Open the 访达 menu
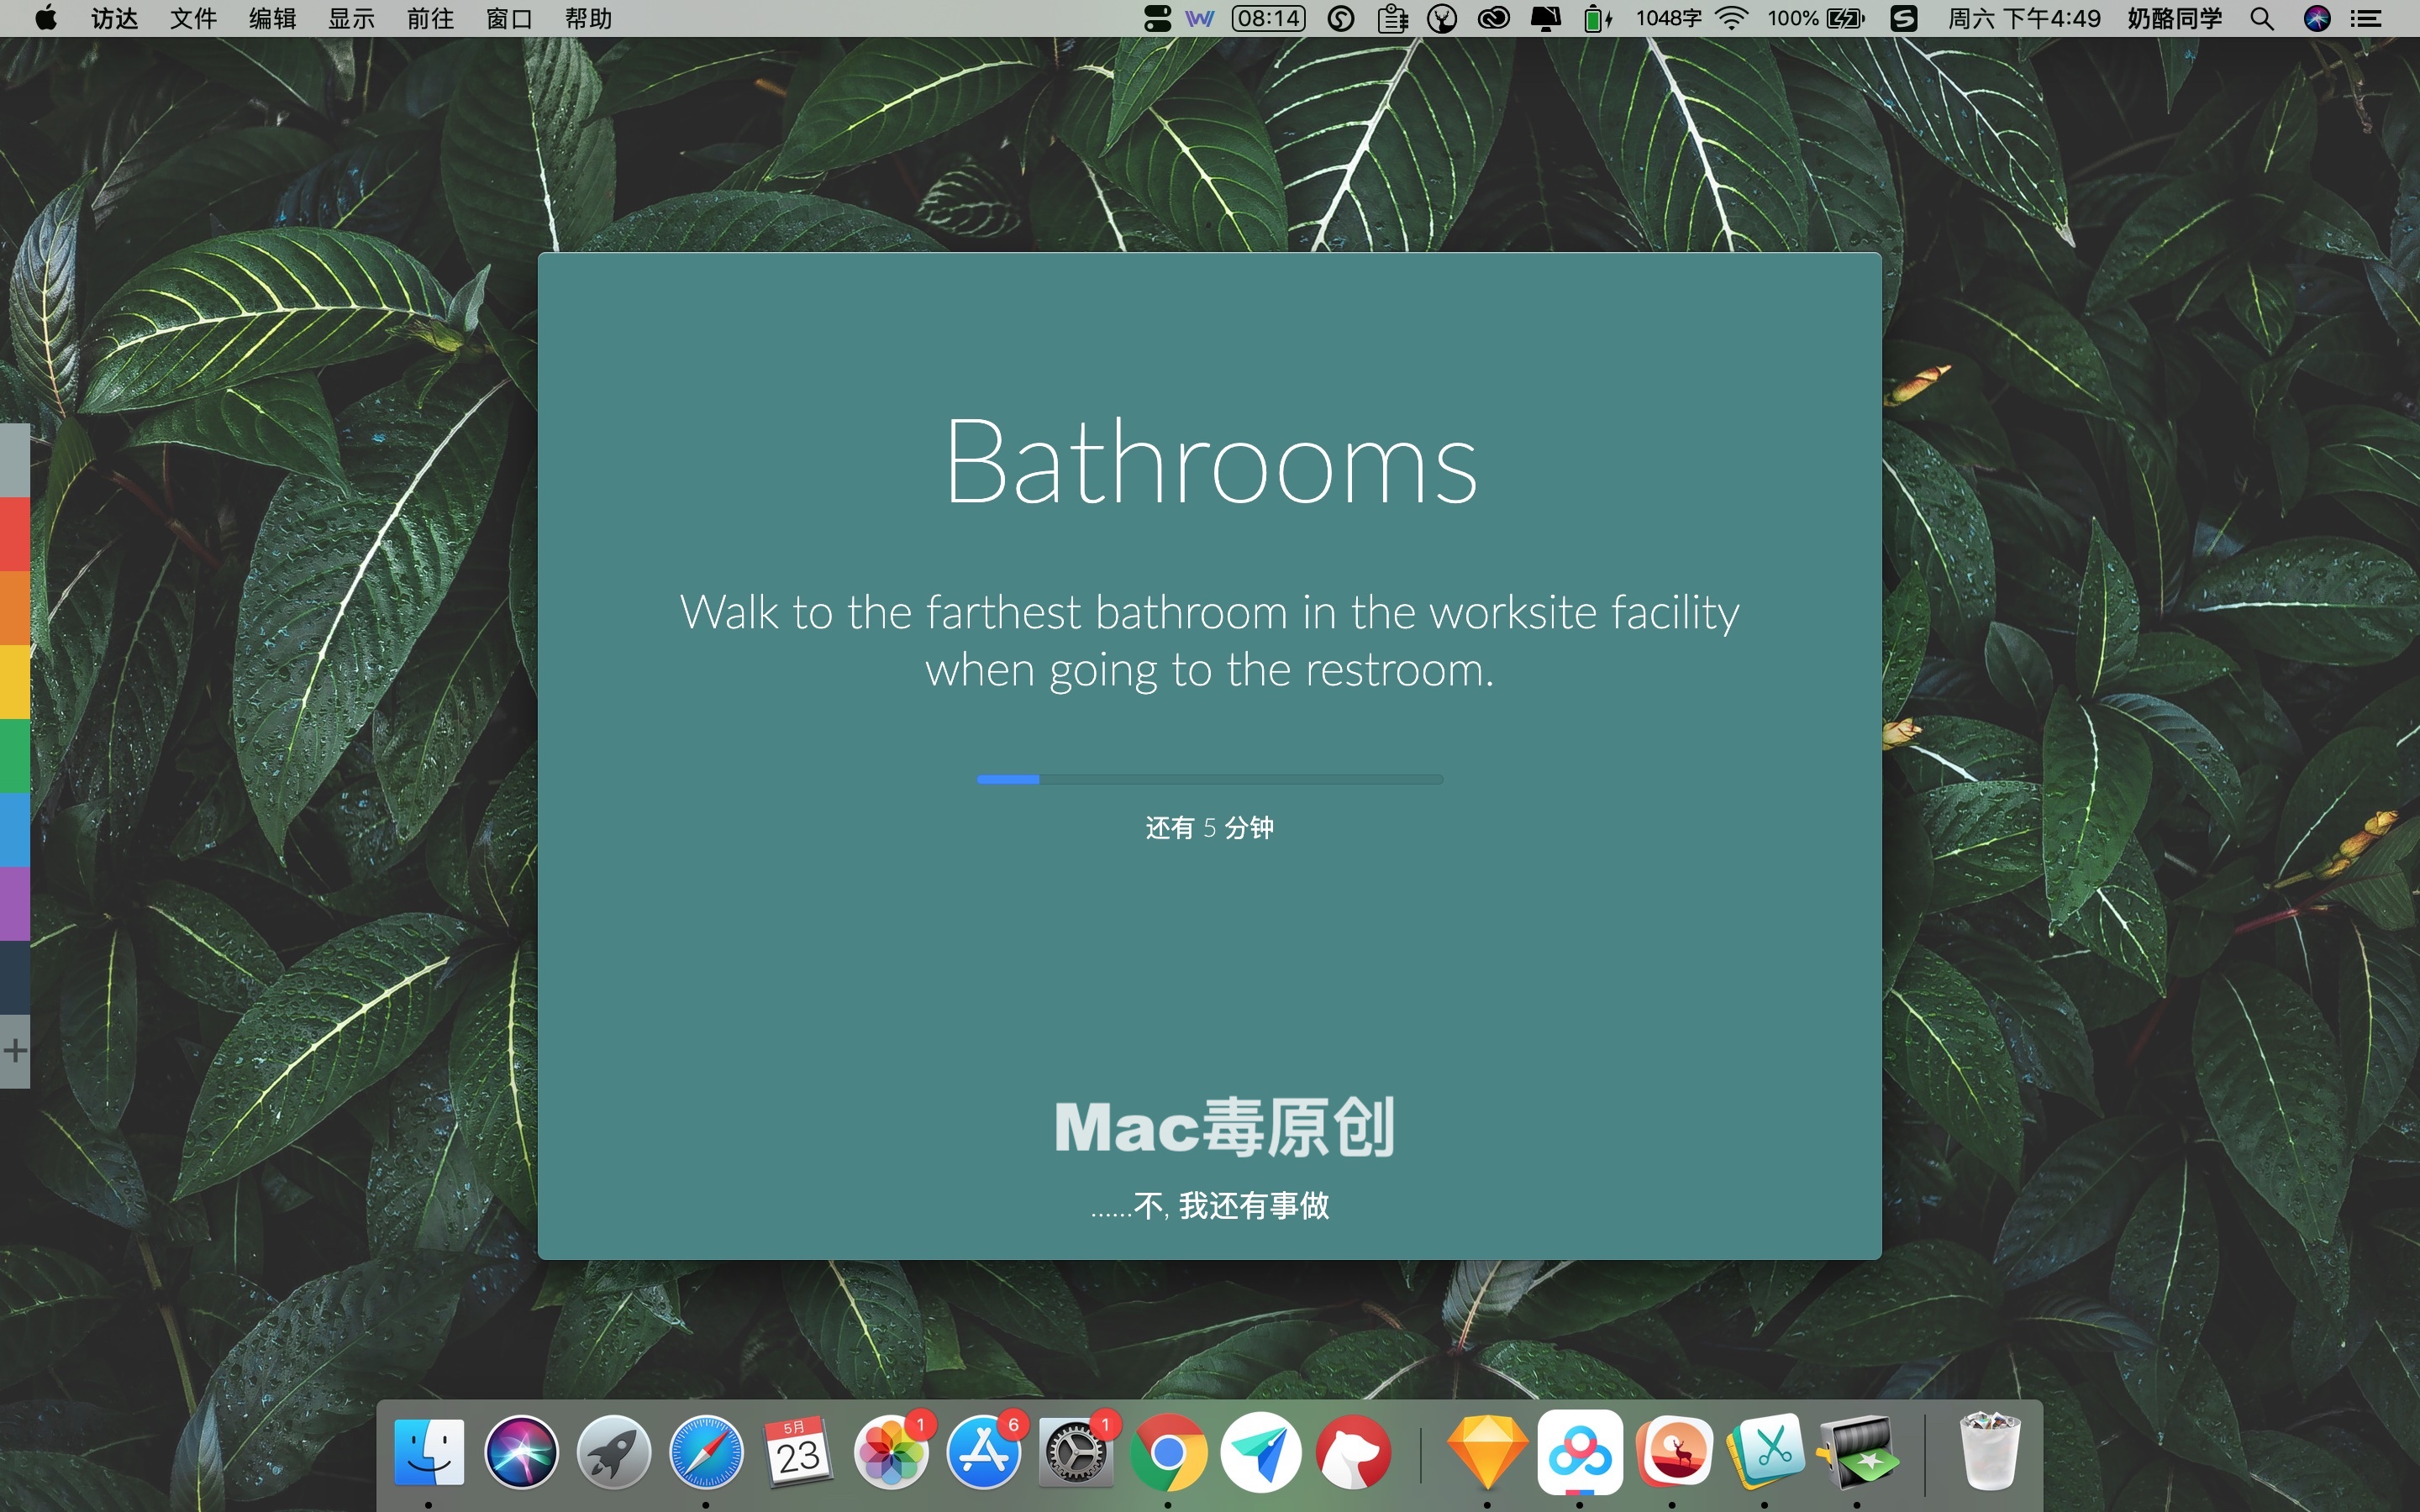Screen dimensions: 2420x1512 [114, 18]
